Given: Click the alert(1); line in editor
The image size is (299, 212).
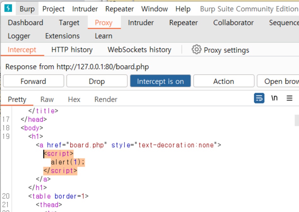Looking at the screenshot, I should point(68,162).
